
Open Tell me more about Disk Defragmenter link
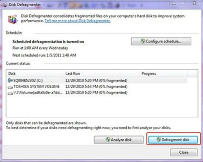coord(77,21)
